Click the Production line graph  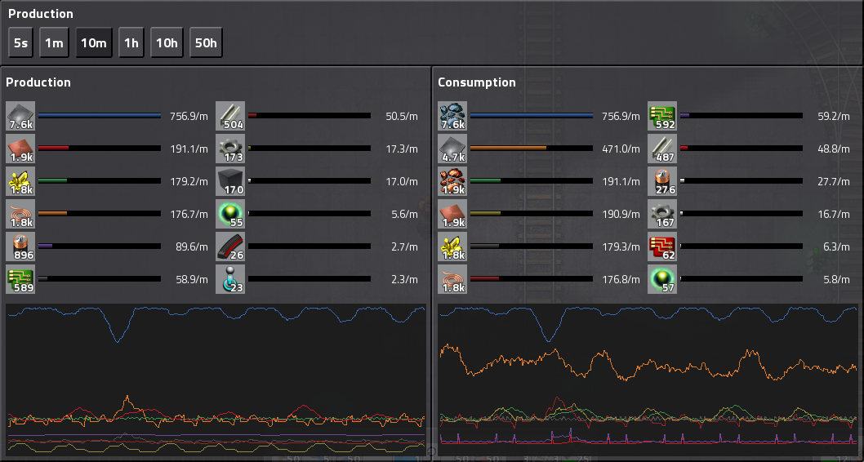[x=216, y=380]
